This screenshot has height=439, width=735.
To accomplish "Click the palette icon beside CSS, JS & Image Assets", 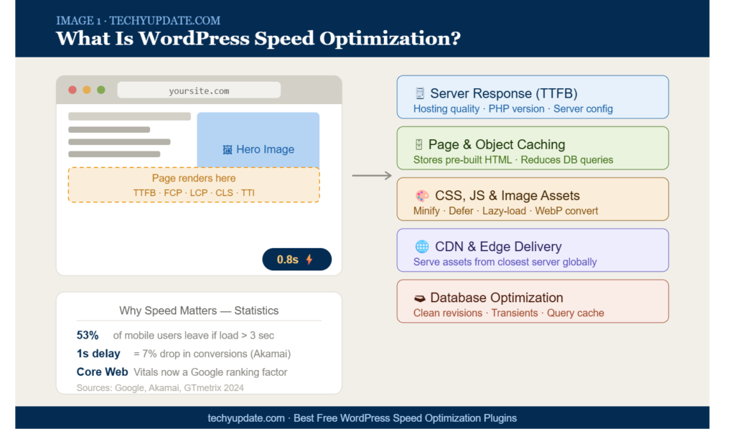I will point(422,195).
